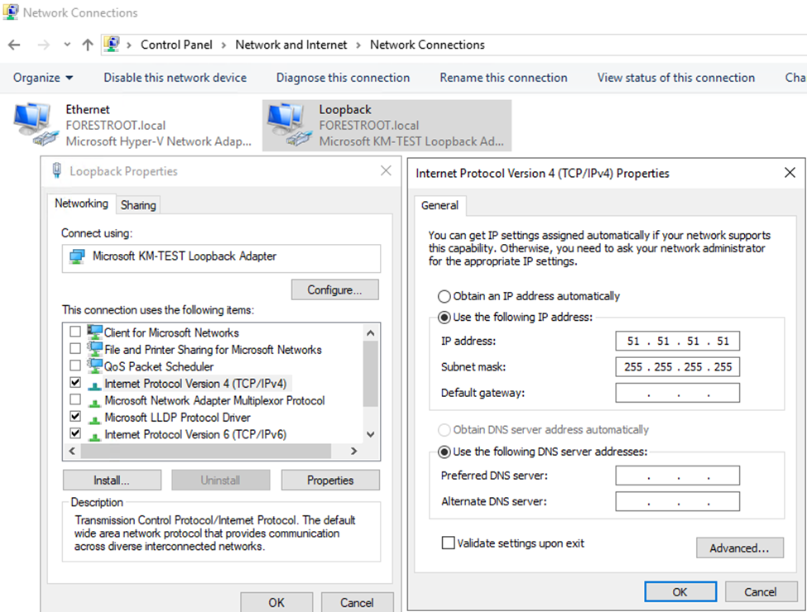The image size is (807, 612).
Task: Expand chevron after Control Panel breadcrumb
Action: click(x=223, y=45)
